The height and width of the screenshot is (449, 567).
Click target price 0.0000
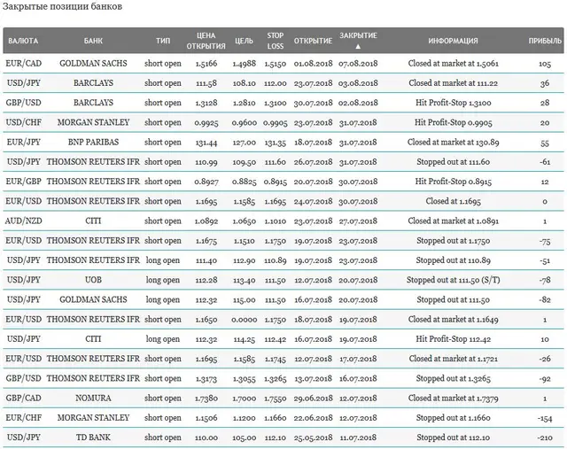click(245, 320)
